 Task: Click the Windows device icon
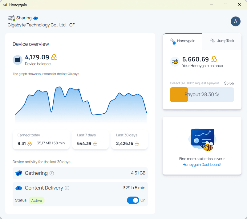click(x=18, y=60)
